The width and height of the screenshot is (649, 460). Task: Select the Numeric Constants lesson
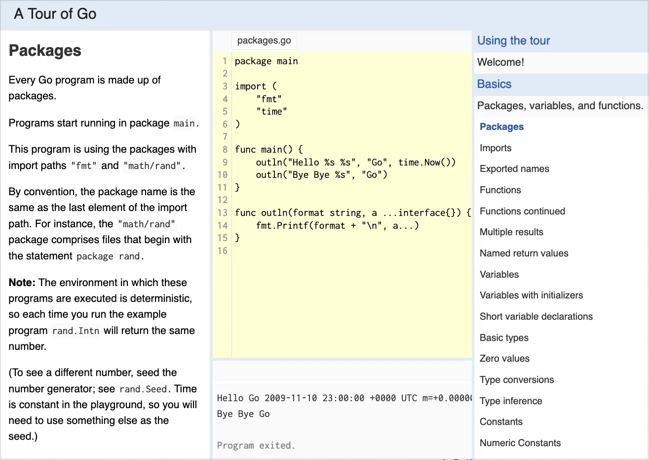[x=520, y=443]
